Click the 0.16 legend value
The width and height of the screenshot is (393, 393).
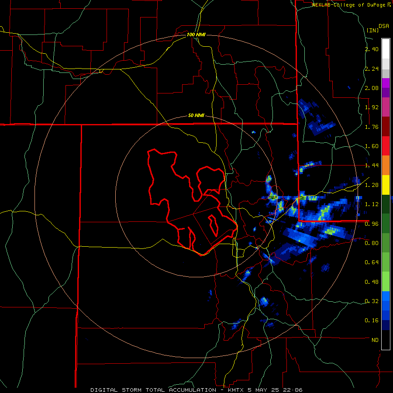(x=372, y=321)
